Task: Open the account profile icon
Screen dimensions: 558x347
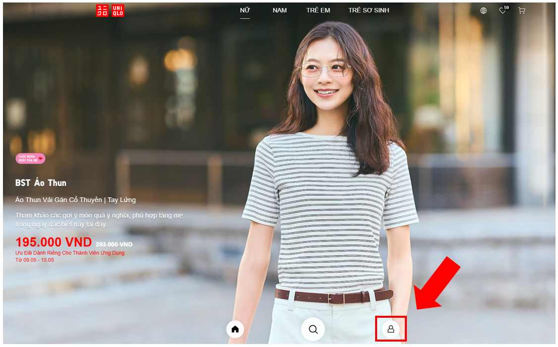Action: [391, 329]
